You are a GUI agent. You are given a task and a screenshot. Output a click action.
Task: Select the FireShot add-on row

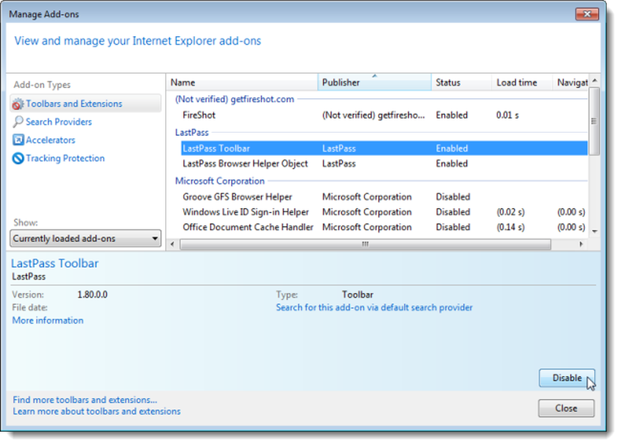(384, 116)
